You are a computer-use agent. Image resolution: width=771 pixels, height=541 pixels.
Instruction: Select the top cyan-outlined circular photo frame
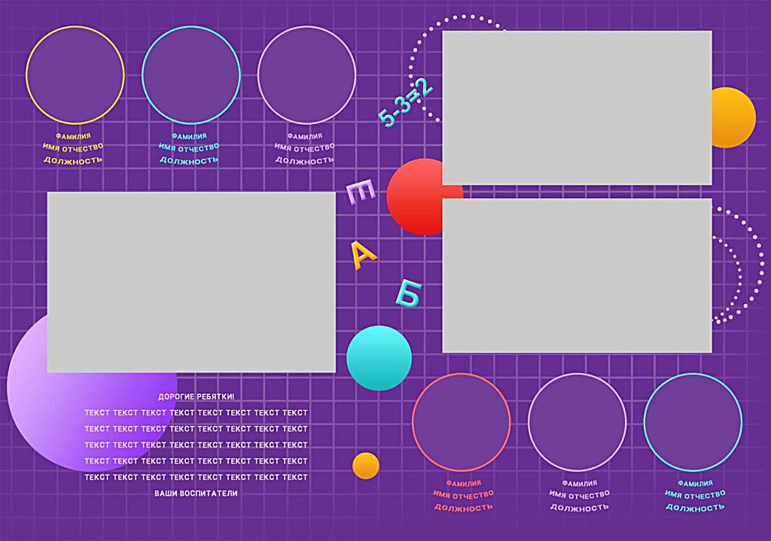pos(190,75)
